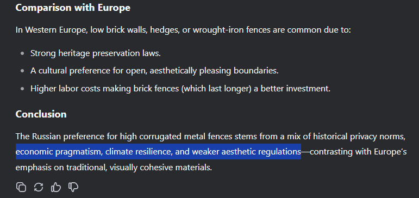
Task: Click the words 'weaker aesthetic regulations' in the highlight
Action: pyautogui.click(x=246, y=152)
